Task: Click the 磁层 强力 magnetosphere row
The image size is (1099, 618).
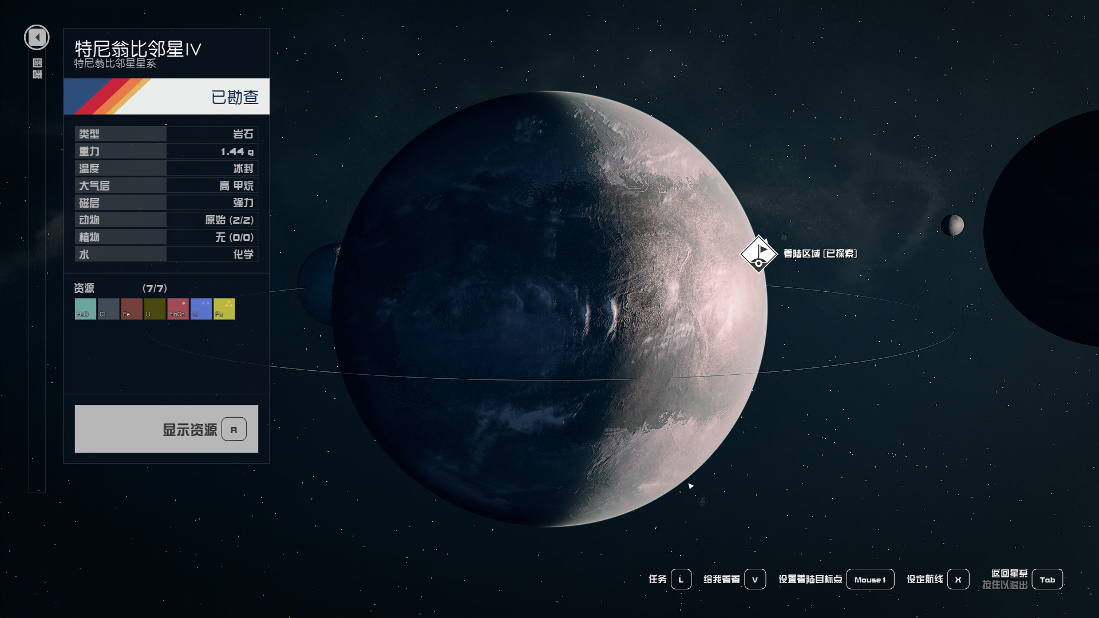Action: point(167,203)
